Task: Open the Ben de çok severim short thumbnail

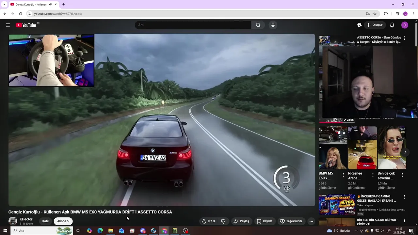Action: (392, 148)
